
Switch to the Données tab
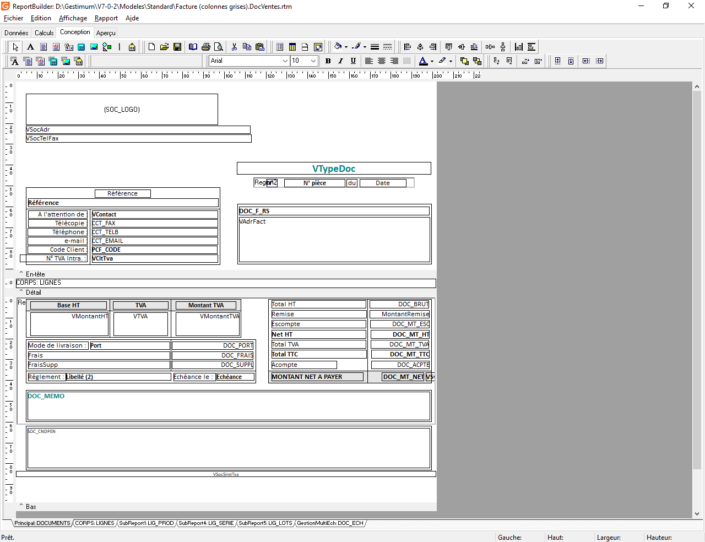tap(17, 33)
